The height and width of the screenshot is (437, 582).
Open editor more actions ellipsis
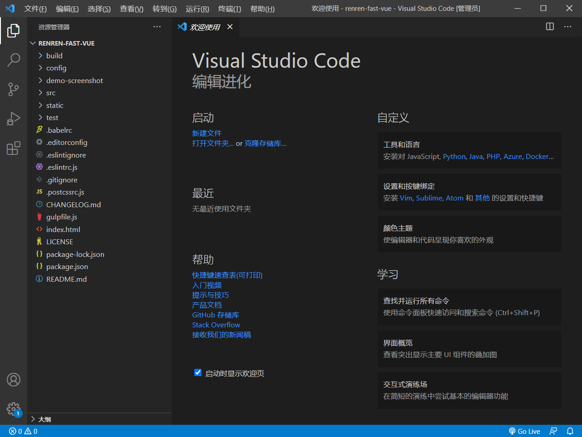tap(568, 27)
